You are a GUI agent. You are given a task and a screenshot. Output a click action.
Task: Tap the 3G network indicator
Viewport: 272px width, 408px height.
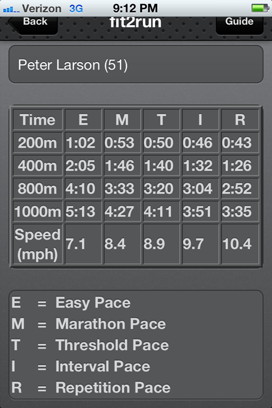click(76, 8)
